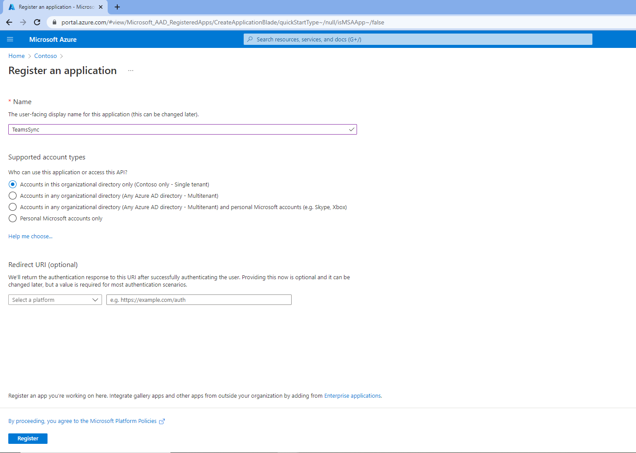Click the 'Register an application' page title
Screen dimensions: 636x453
tap(63, 71)
